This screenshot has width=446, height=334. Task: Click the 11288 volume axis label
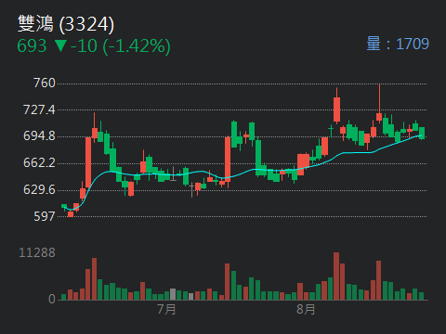pyautogui.click(x=37, y=252)
